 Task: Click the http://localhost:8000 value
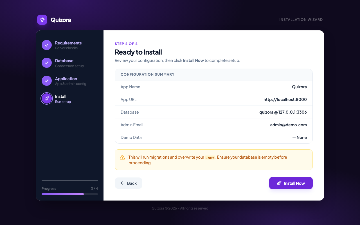coord(285,100)
